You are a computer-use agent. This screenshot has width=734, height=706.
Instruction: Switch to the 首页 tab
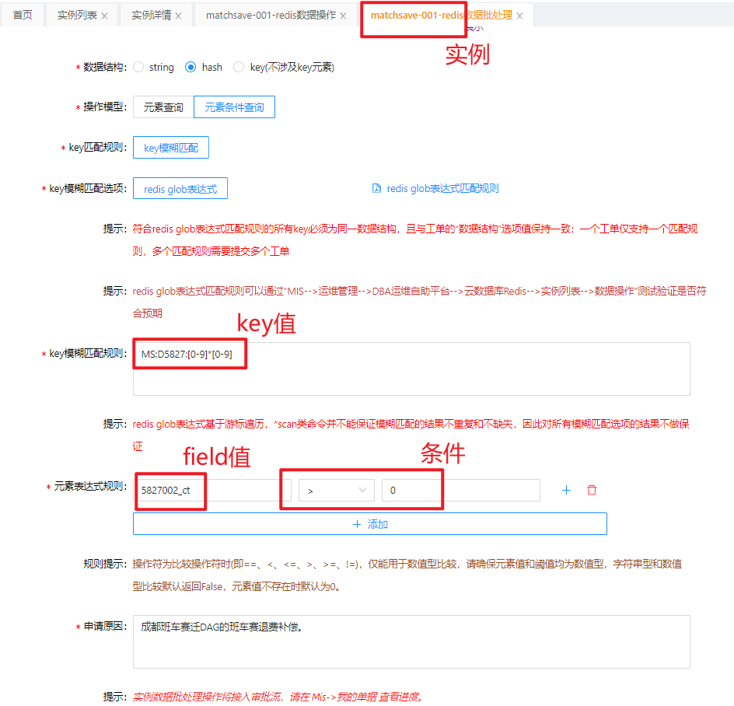23,16
